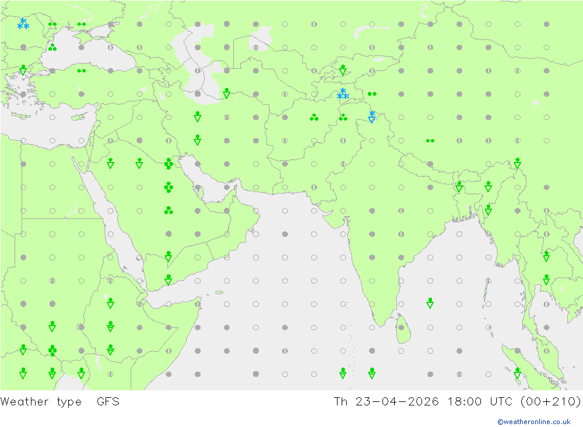Click the 'Weather type' caption text

41,402
